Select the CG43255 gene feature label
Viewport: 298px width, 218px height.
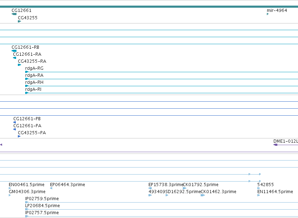[28, 18]
